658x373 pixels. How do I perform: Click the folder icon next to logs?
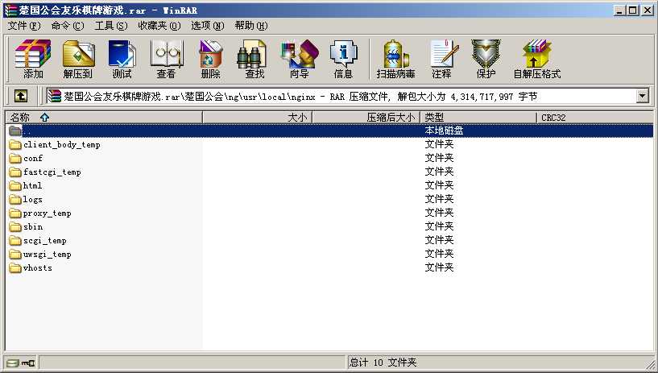[15, 200]
